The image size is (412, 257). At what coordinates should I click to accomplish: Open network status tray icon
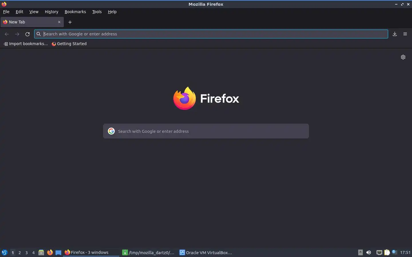[x=379, y=252]
